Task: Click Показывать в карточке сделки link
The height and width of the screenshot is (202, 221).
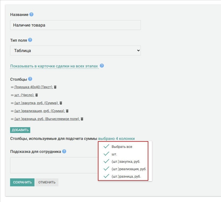Action: click(54, 66)
